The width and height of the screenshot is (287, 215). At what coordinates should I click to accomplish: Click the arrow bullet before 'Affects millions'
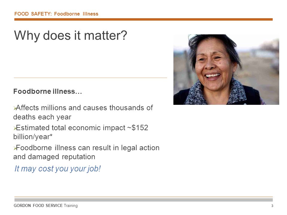(x=15, y=108)
